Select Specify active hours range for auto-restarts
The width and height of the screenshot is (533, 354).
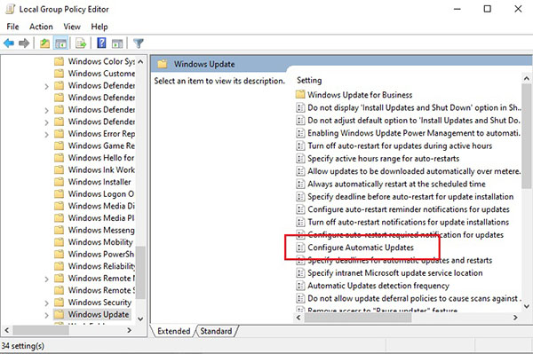pos(378,159)
